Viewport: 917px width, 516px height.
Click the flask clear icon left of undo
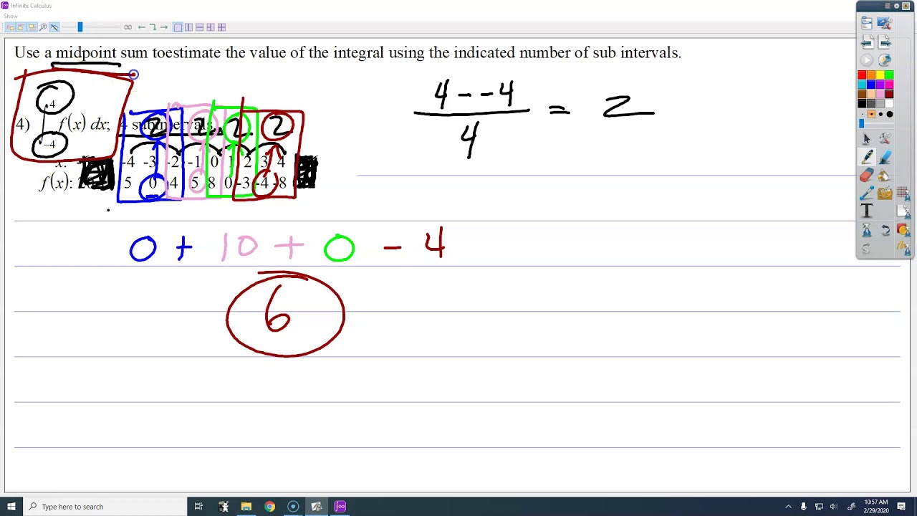coord(866,229)
